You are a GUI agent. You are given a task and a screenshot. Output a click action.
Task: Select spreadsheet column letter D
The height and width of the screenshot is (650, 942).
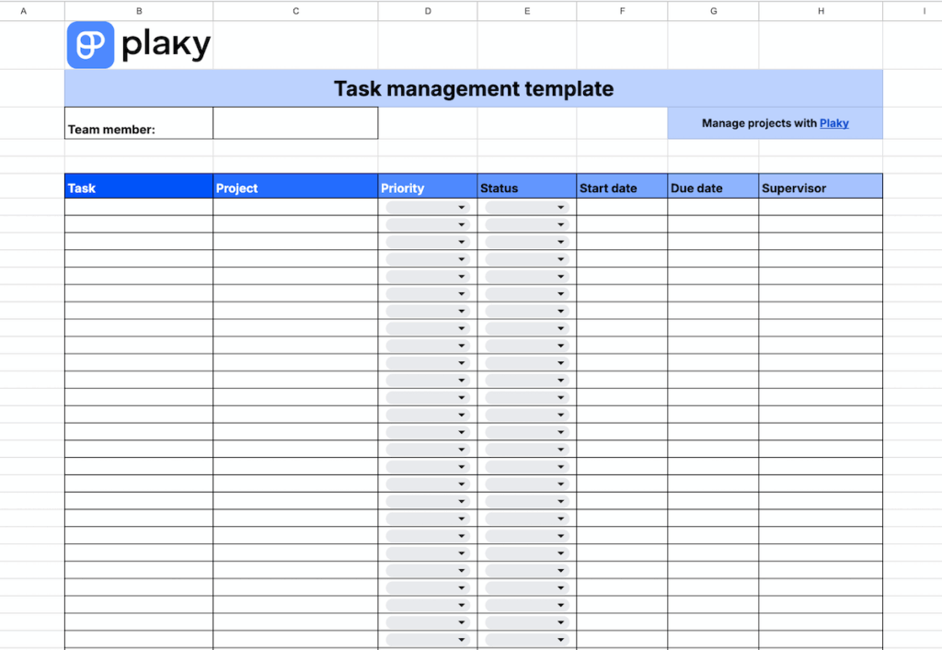(x=427, y=9)
